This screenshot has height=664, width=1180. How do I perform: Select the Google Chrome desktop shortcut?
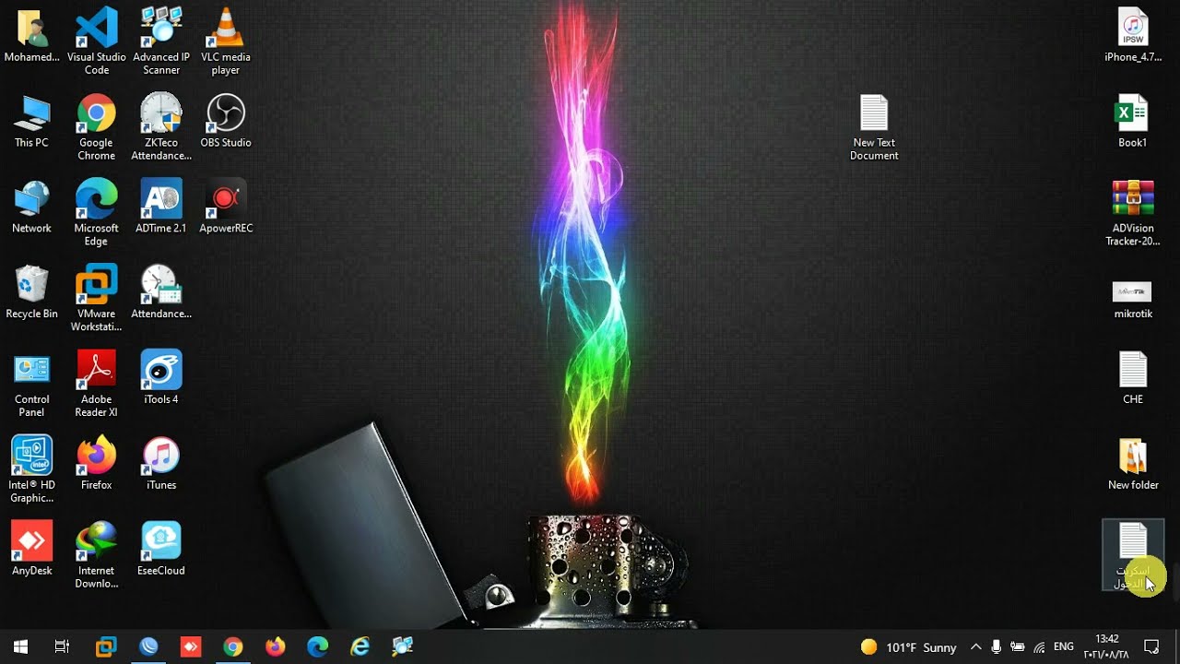coord(97,127)
